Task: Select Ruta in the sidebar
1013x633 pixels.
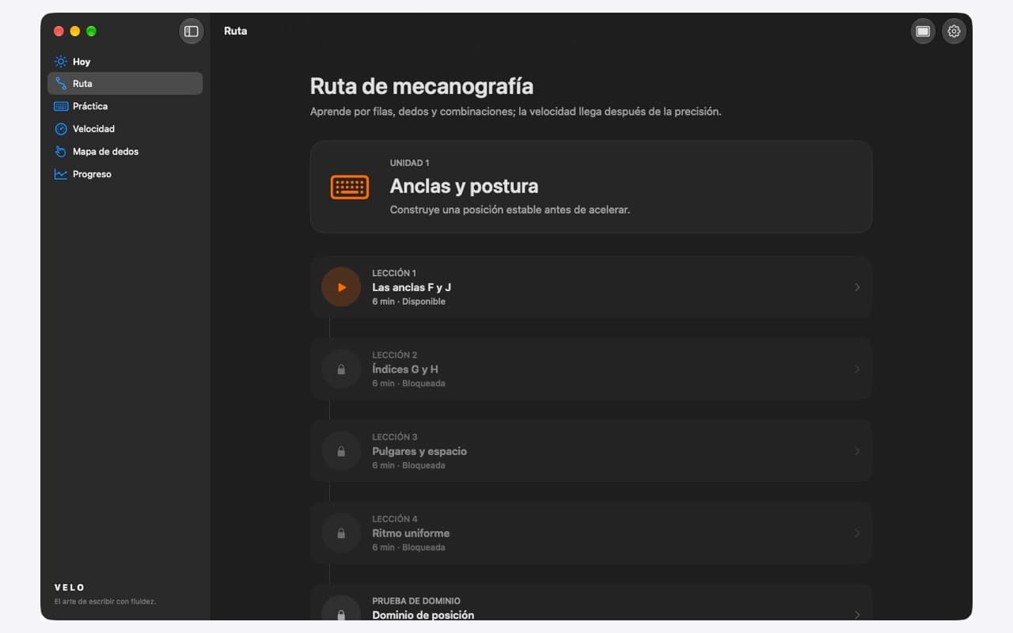Action: [125, 84]
